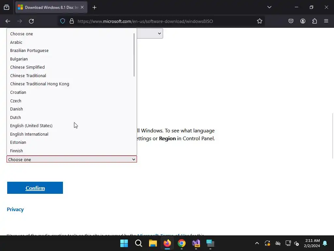This screenshot has width=334, height=251.
Task: Open the clock showing 2:11 AM
Action: point(312,243)
